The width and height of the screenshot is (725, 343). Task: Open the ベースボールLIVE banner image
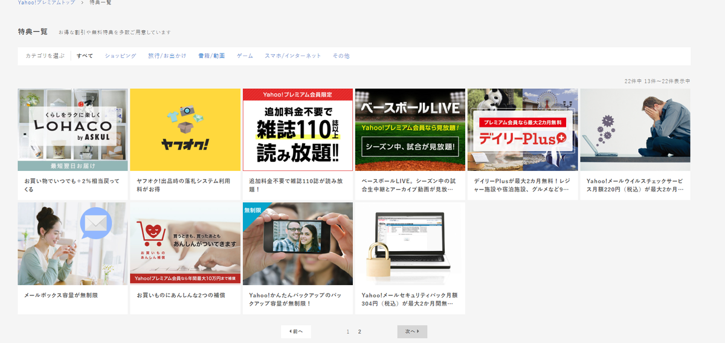[x=410, y=130]
